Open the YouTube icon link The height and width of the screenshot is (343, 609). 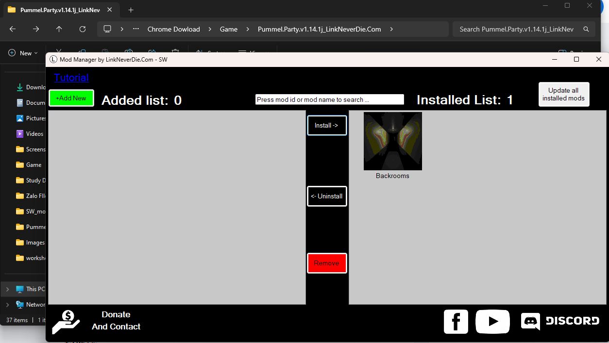[492, 322]
